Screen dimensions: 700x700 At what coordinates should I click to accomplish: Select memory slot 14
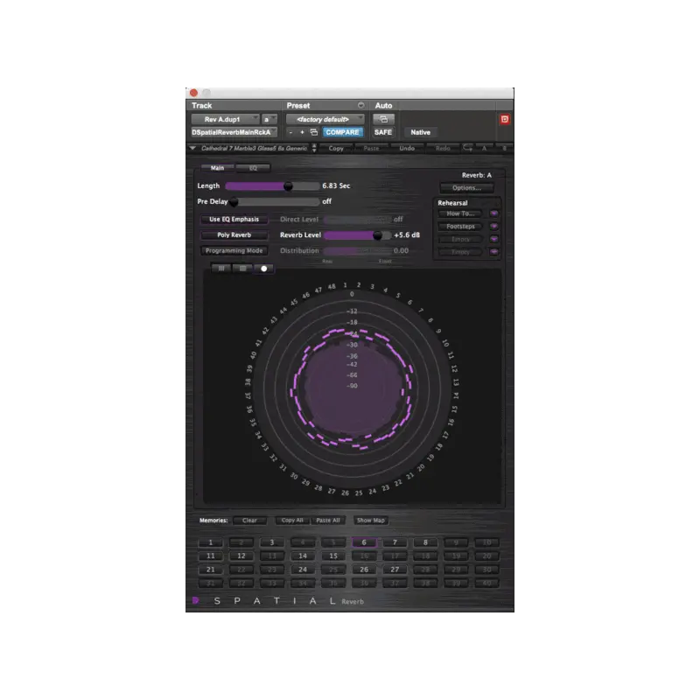[303, 556]
